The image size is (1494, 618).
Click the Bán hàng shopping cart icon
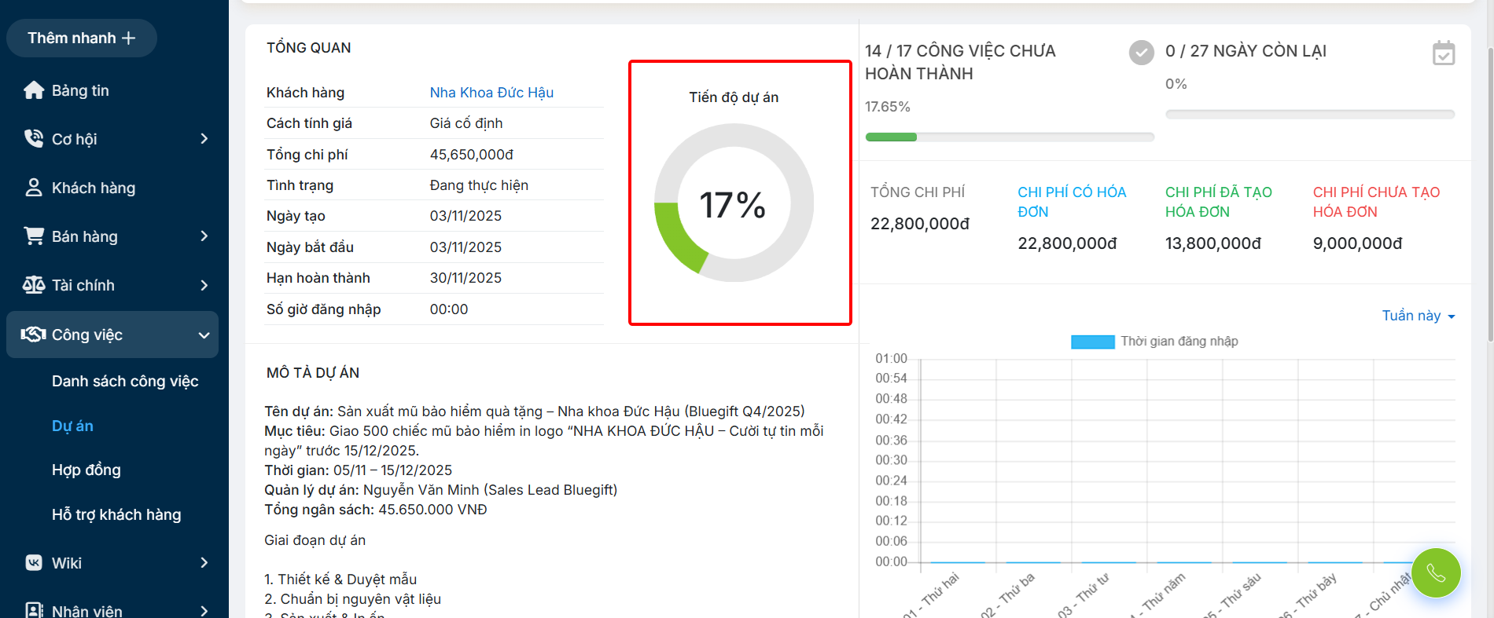tap(34, 236)
